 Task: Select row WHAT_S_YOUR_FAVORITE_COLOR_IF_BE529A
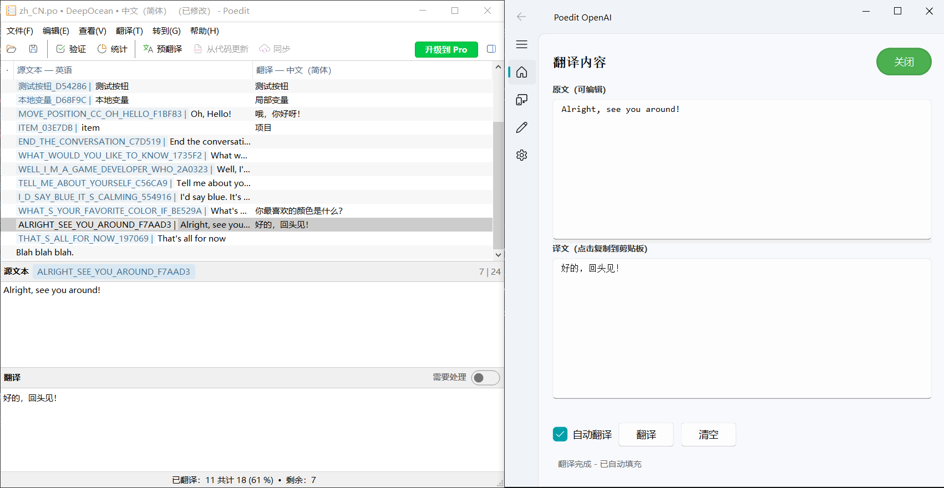[x=246, y=210]
